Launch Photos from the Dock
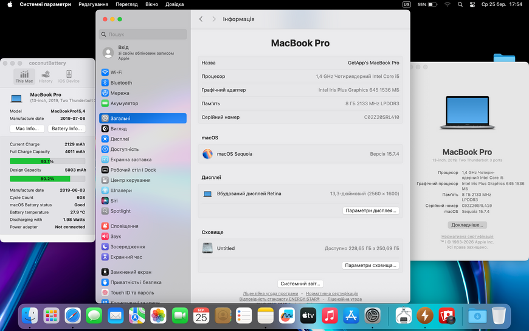Screen dimensions: 529x331 [158, 316]
